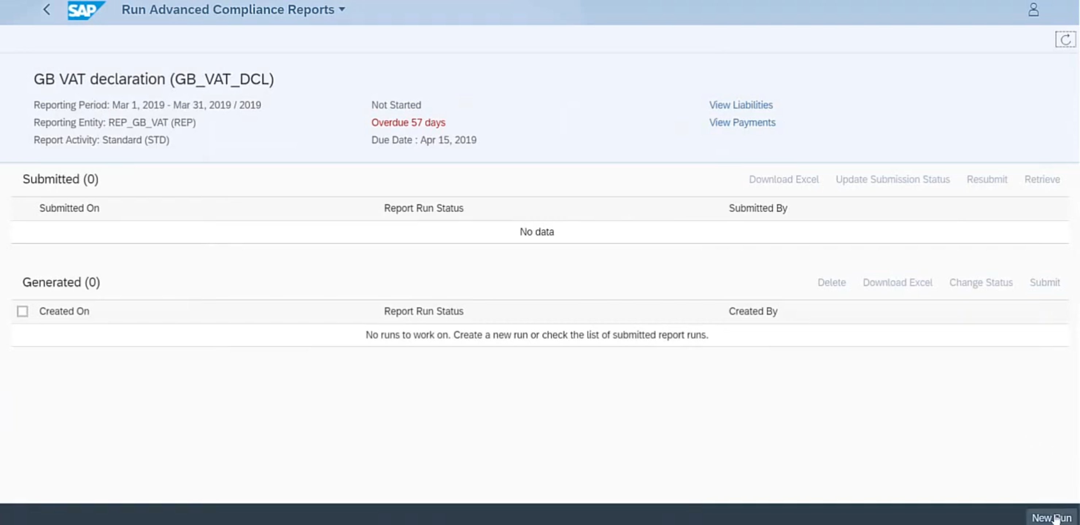This screenshot has width=1080, height=525.
Task: Click the refresh icon
Action: pyautogui.click(x=1065, y=40)
